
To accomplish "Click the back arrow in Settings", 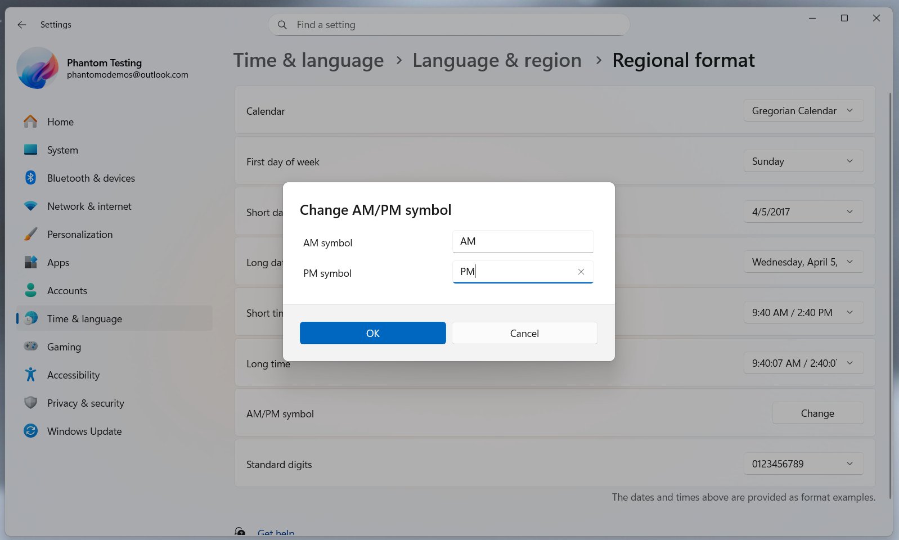I will (x=21, y=25).
